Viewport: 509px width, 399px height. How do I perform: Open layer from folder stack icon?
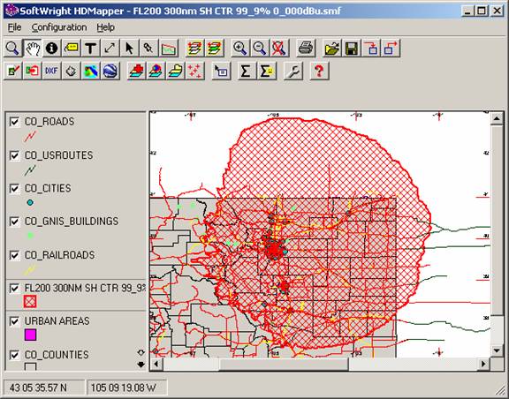tap(176, 71)
